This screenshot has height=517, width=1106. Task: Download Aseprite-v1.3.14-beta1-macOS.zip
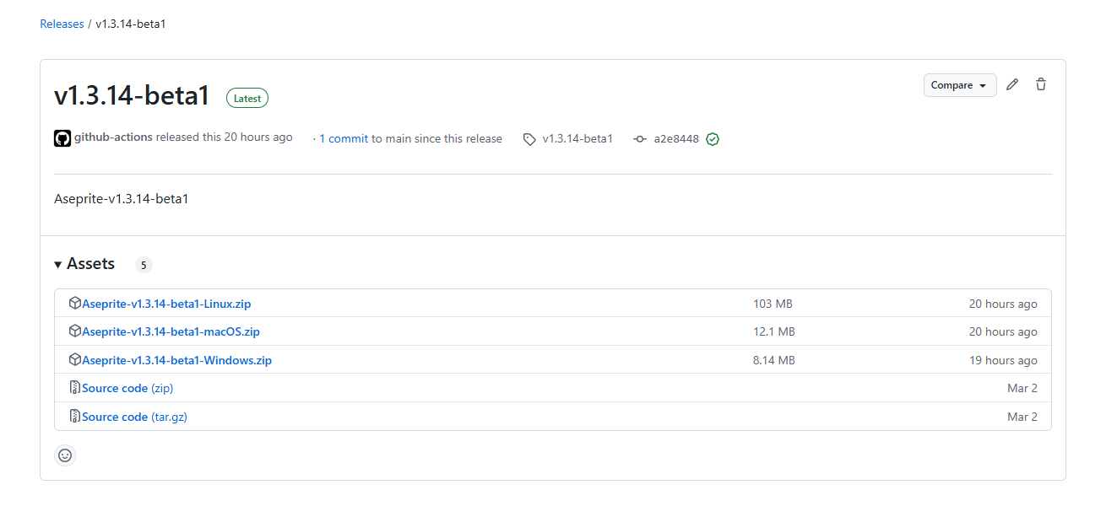coord(171,331)
